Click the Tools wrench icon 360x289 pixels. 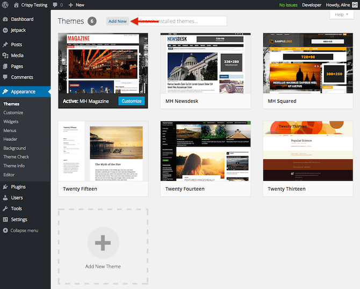5,208
